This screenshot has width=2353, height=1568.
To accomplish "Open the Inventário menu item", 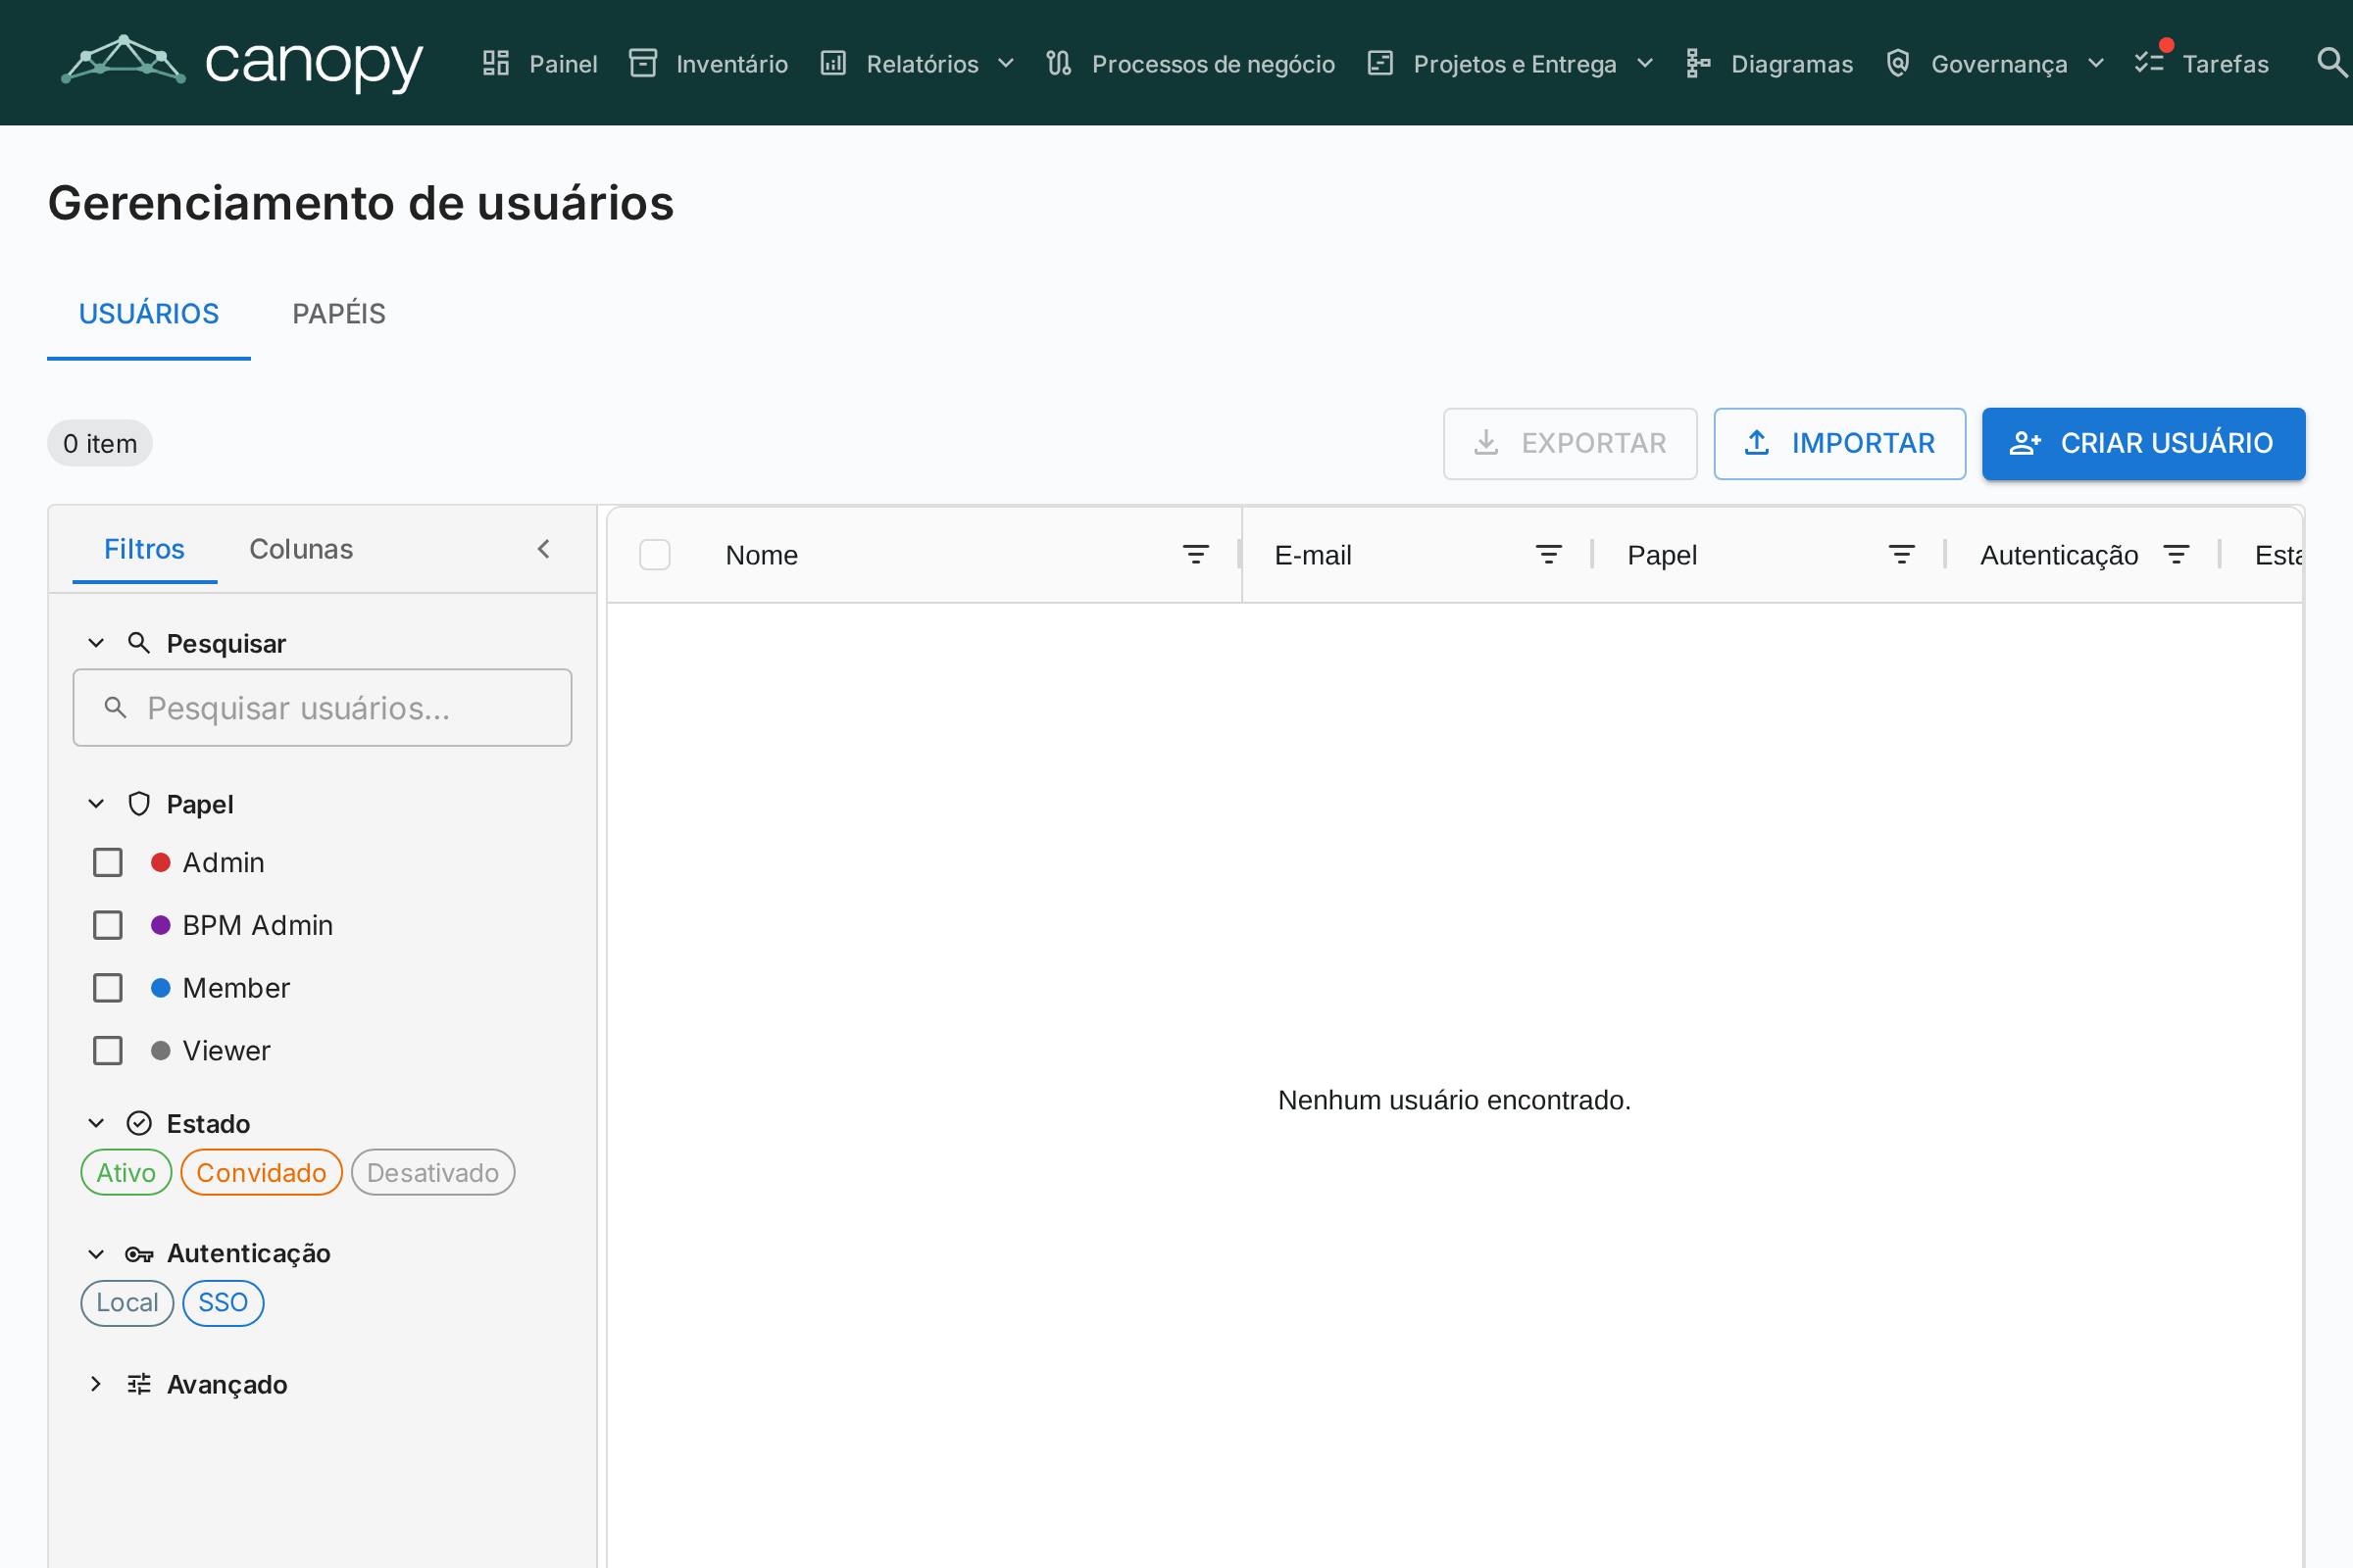I will (x=708, y=63).
